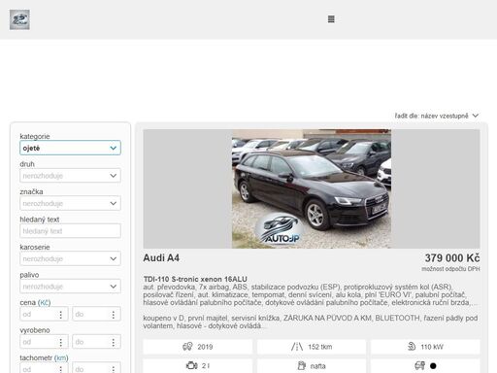Screen dimensions: 497x373
Task: Open the sort order dropdown 'řadit dle'
Action: (437, 116)
